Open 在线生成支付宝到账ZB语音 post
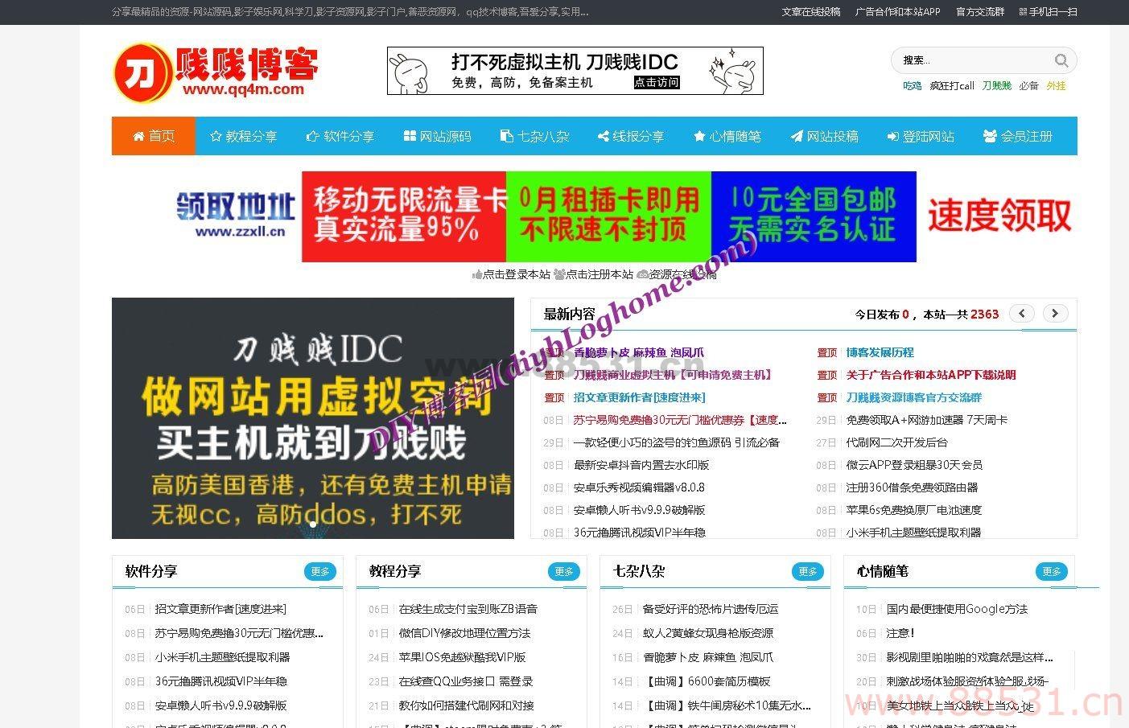1129x728 pixels. point(468,609)
